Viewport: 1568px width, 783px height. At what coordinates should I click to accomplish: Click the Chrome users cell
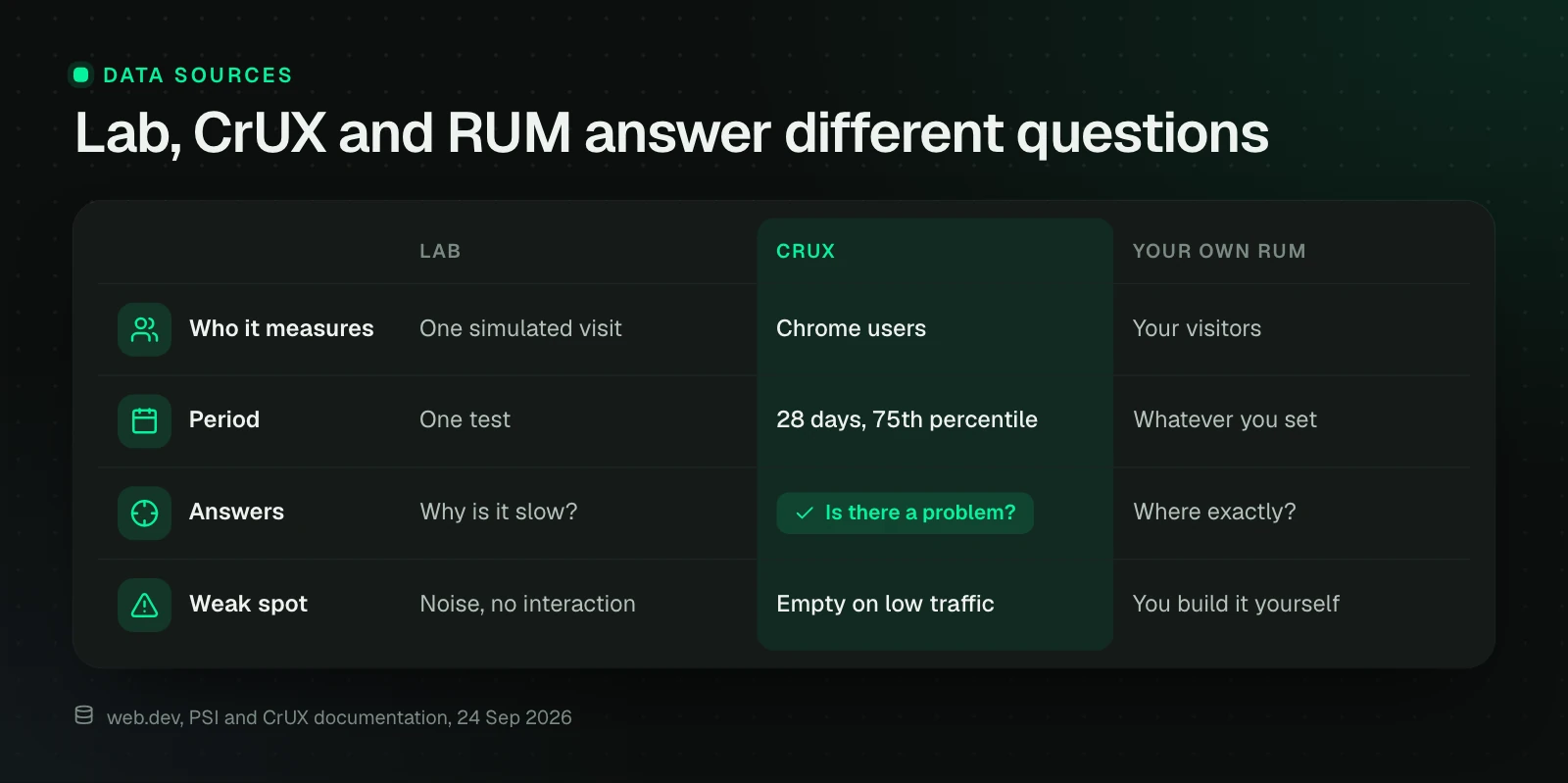click(x=851, y=328)
